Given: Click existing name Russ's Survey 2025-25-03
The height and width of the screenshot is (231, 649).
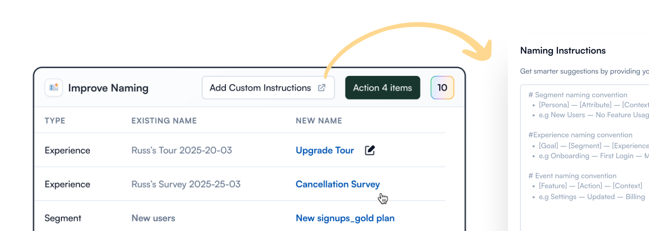Looking at the screenshot, I should (x=186, y=184).
